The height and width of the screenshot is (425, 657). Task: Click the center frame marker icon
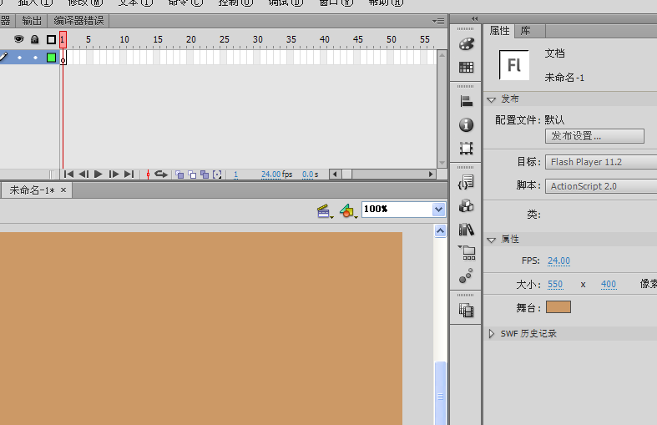pos(148,174)
